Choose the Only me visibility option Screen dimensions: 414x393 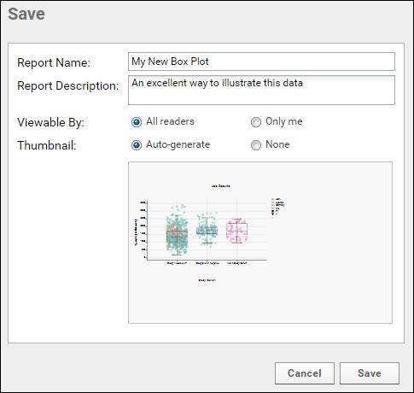click(x=256, y=122)
